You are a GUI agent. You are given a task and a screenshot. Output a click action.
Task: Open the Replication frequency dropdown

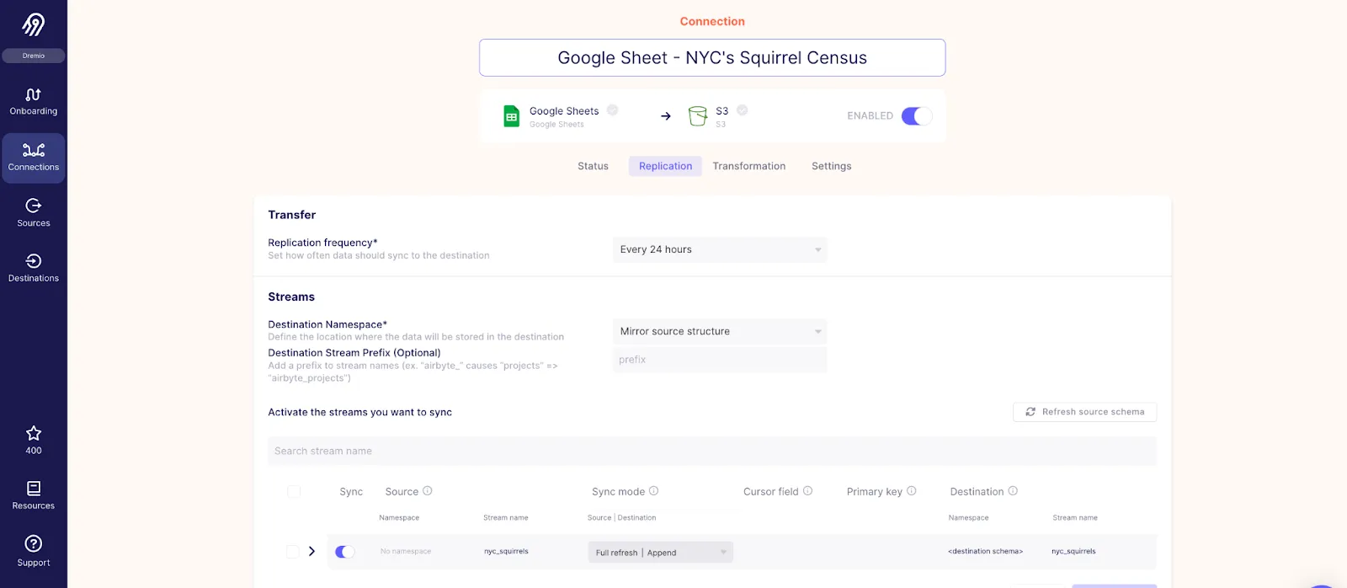[x=720, y=249]
